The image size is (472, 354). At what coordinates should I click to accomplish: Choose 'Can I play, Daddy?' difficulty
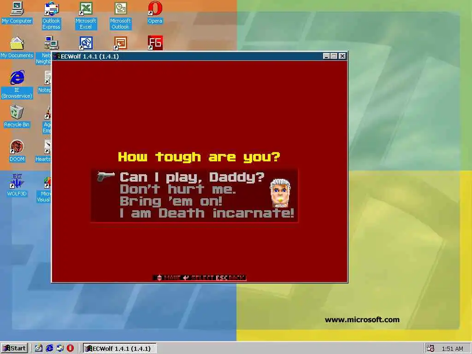192,177
